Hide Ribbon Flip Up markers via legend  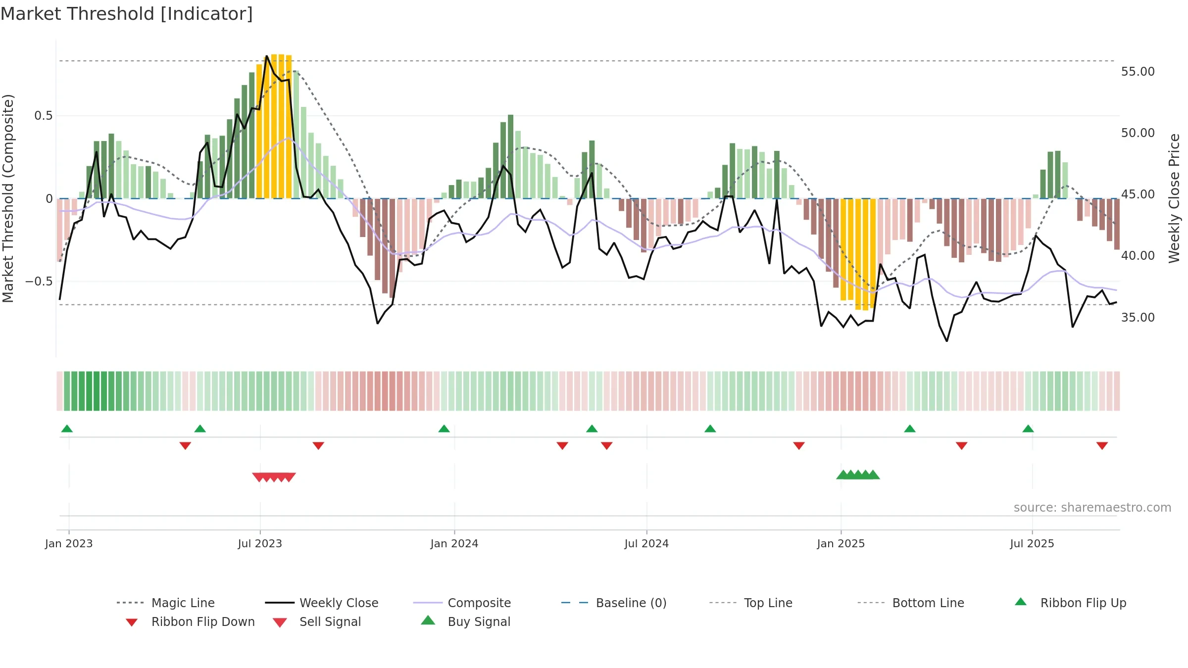click(1071, 603)
